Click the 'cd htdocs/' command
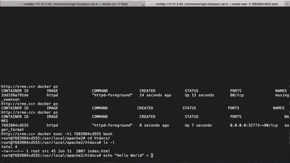The image size is (290, 163). (x=99, y=138)
